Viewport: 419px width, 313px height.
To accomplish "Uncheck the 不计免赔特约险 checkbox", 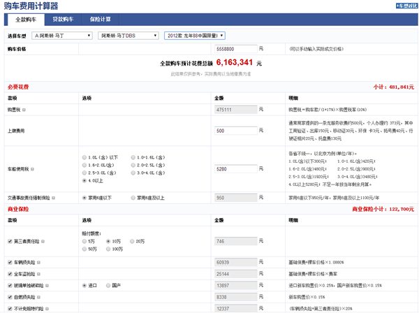I will pyautogui.click(x=10, y=308).
